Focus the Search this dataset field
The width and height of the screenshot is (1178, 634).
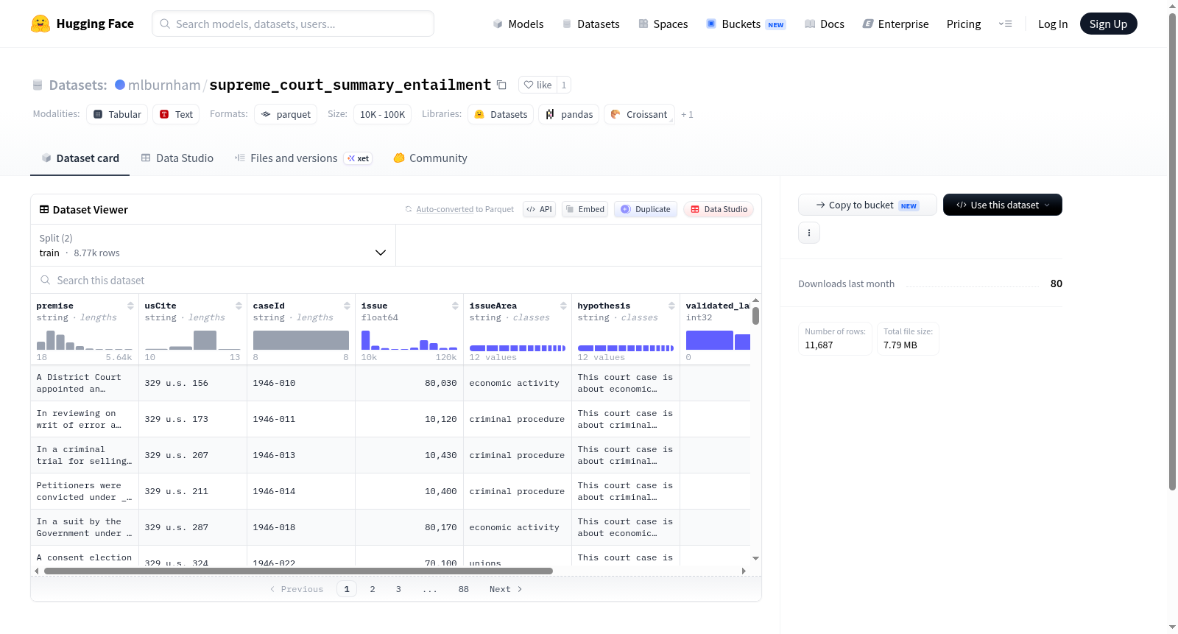(x=396, y=281)
